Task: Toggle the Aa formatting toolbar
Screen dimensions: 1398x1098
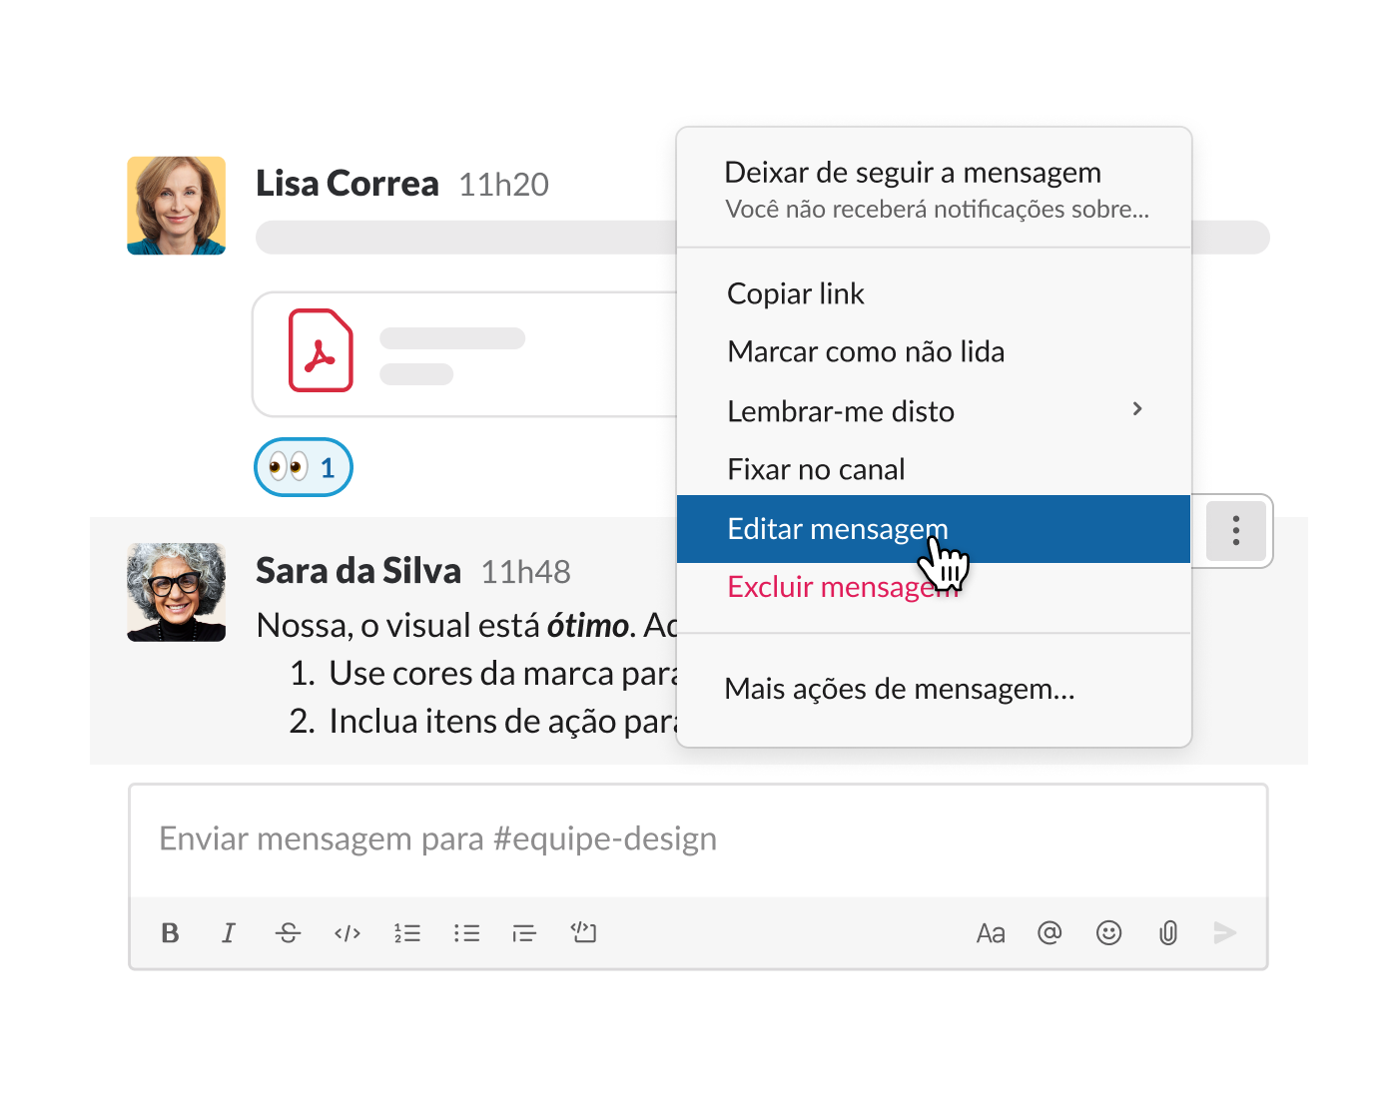Action: pos(991,933)
